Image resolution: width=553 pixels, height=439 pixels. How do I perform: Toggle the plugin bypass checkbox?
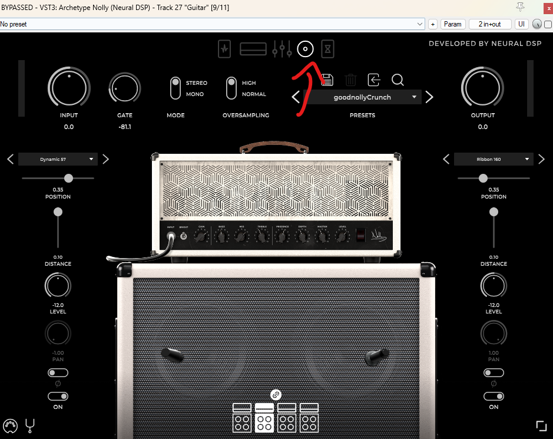pyautogui.click(x=548, y=24)
